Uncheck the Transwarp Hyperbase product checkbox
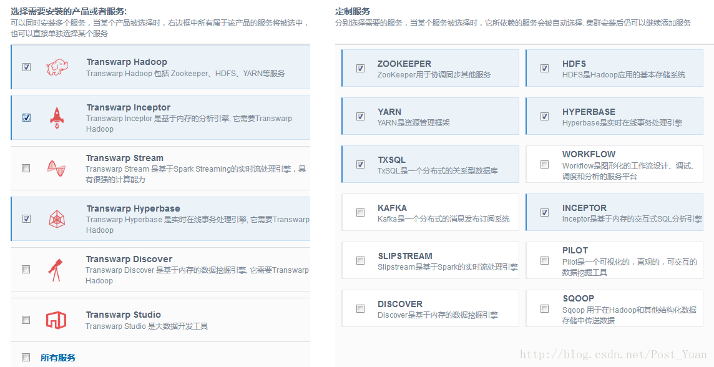The height and width of the screenshot is (367, 714). point(26,218)
